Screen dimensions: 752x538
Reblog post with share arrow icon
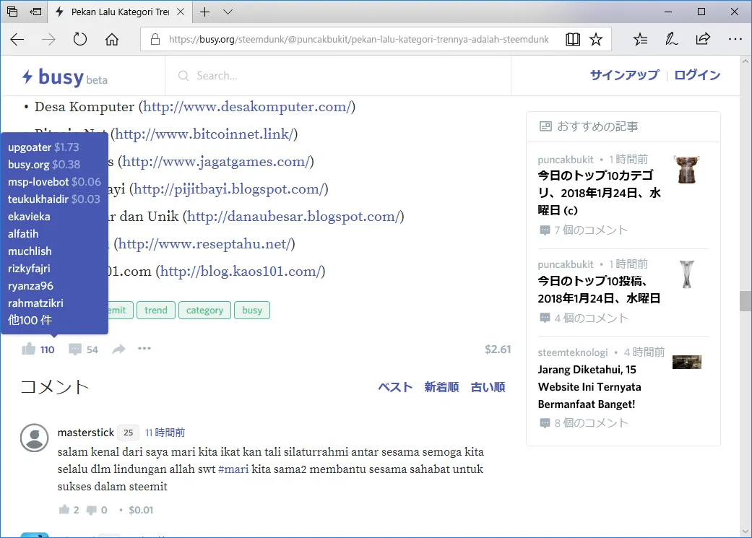coord(118,349)
